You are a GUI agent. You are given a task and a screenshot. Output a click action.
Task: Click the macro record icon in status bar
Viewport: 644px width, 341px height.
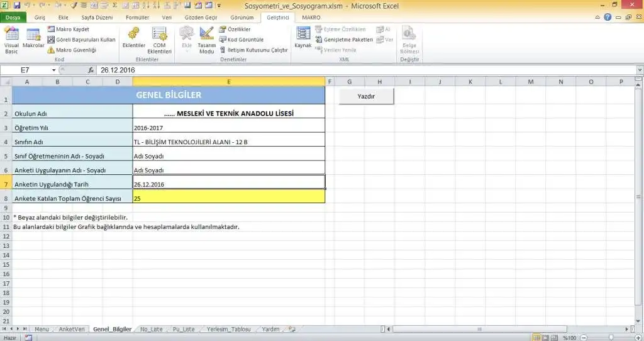(x=28, y=337)
